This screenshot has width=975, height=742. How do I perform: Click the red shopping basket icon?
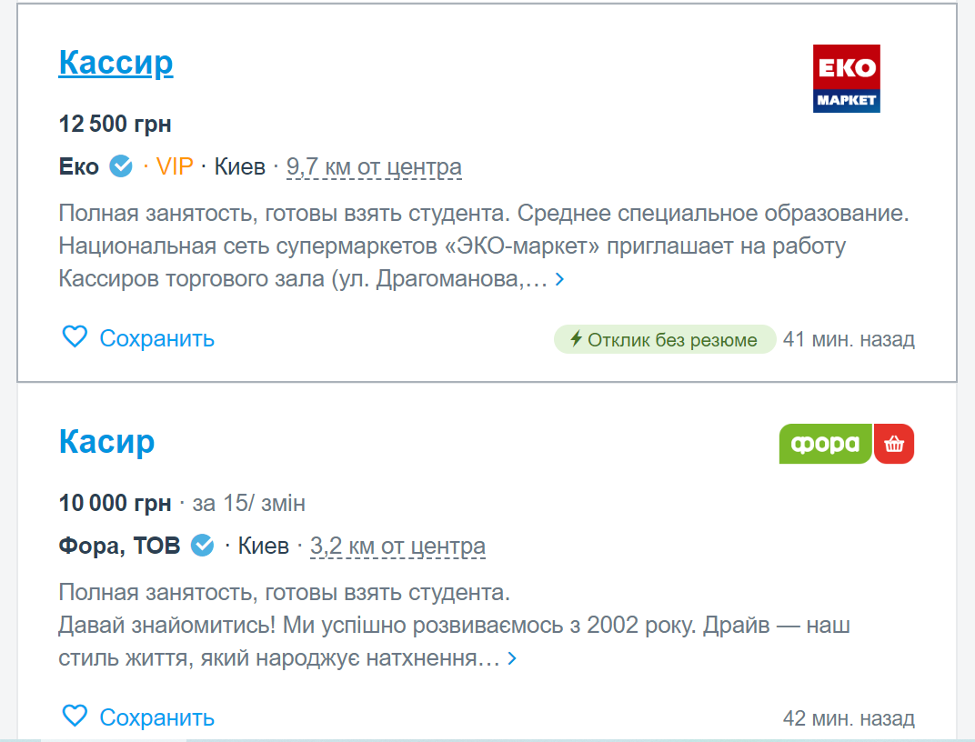[894, 444]
